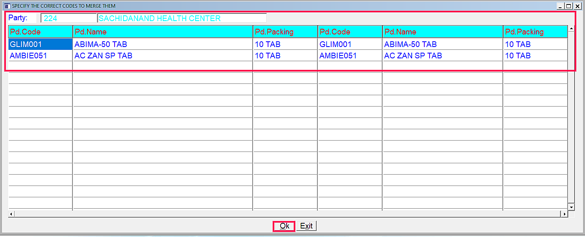585x237 pixels.
Task: Select AMBIE051 in the right Pd.Code column
Action: [x=350, y=56]
